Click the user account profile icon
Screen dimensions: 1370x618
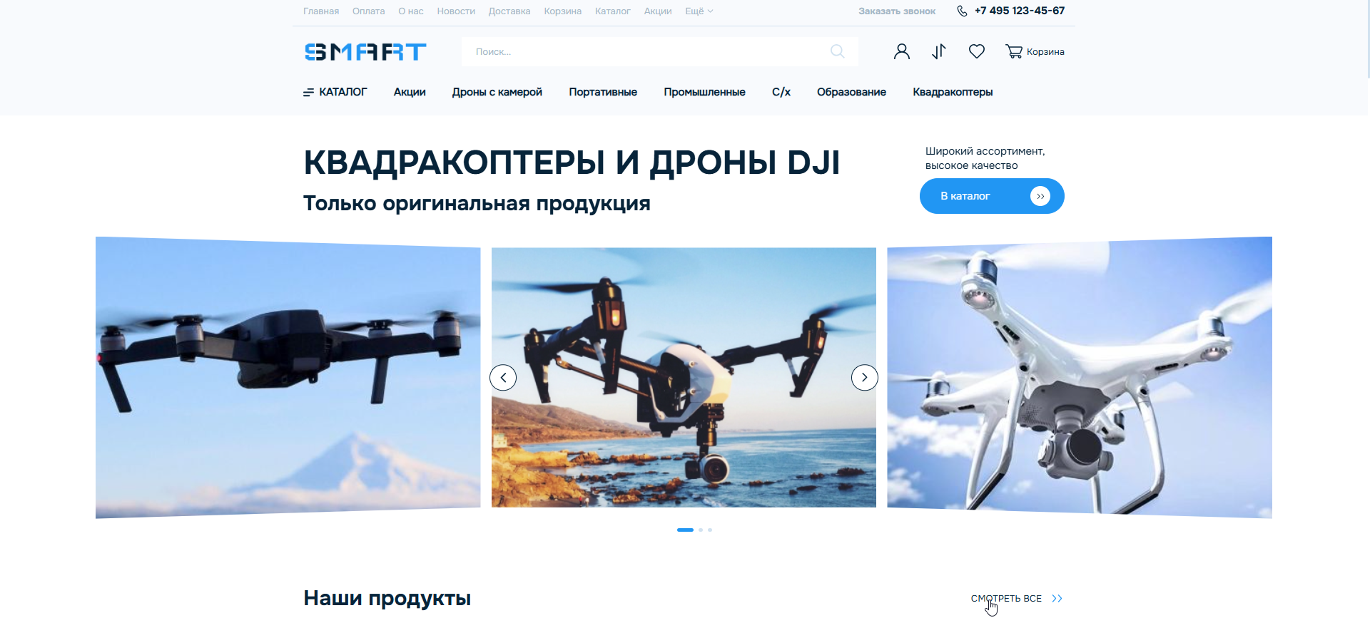coord(902,51)
